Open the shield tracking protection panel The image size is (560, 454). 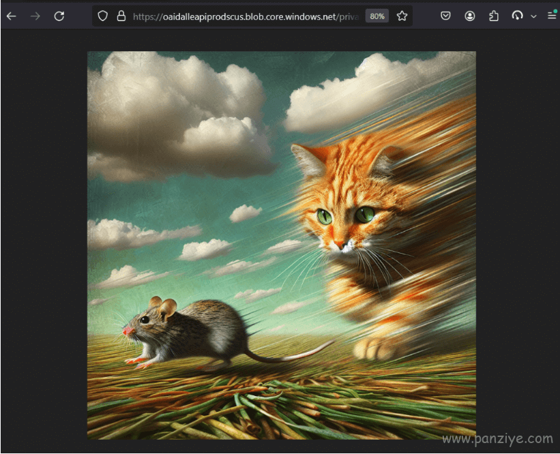point(103,16)
